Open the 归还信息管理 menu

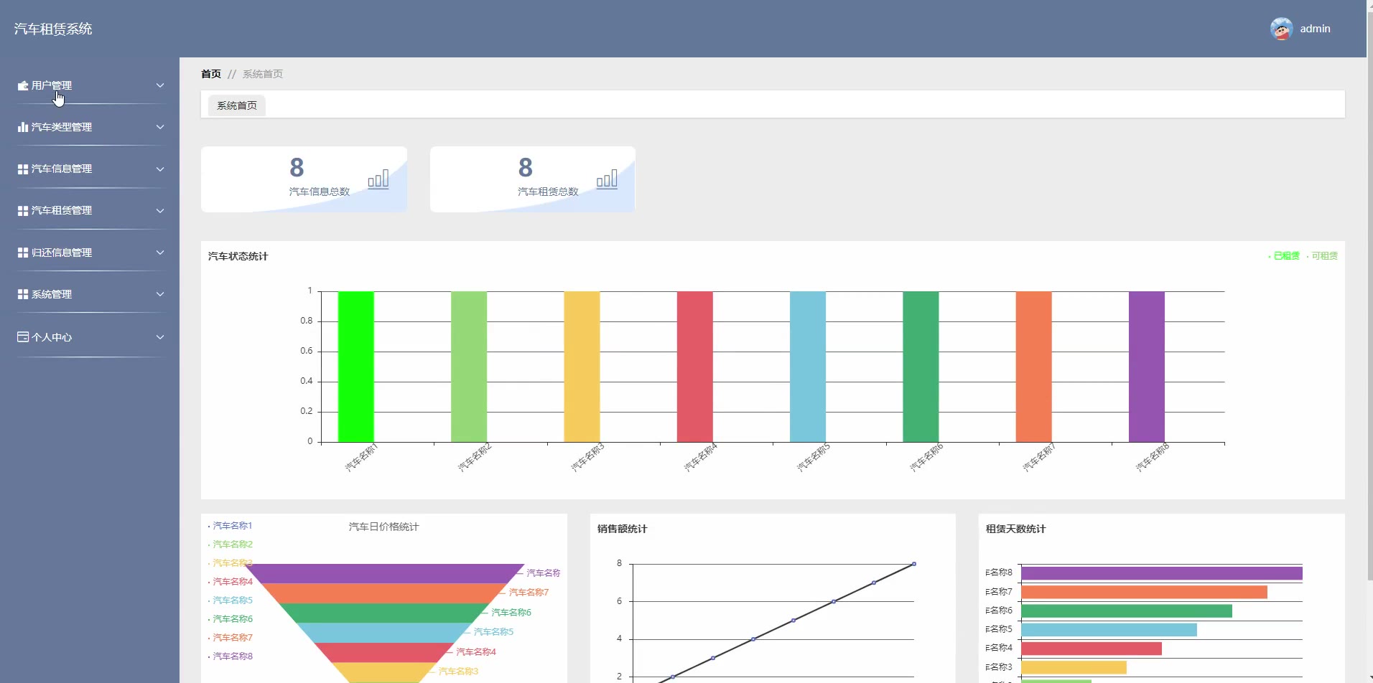click(90, 253)
